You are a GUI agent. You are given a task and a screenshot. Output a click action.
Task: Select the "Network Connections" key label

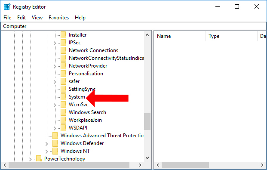pos(93,50)
